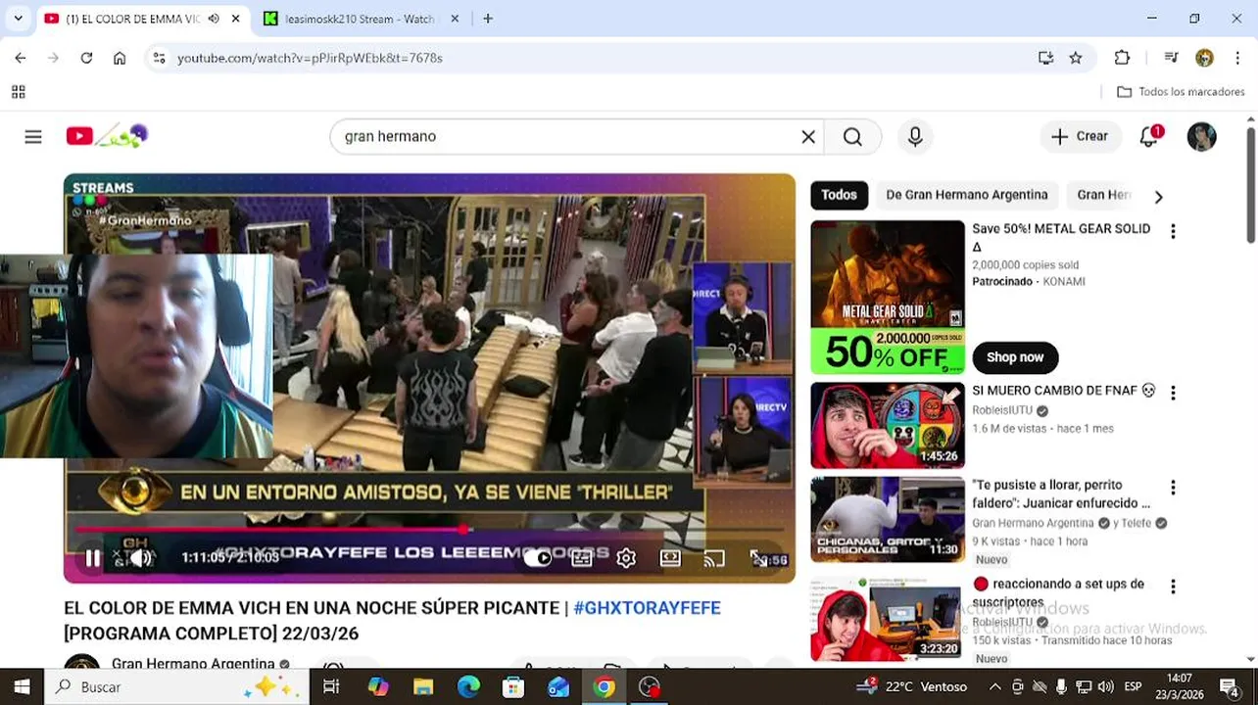Open video player settings gear
This screenshot has width=1258, height=705.
(x=626, y=558)
